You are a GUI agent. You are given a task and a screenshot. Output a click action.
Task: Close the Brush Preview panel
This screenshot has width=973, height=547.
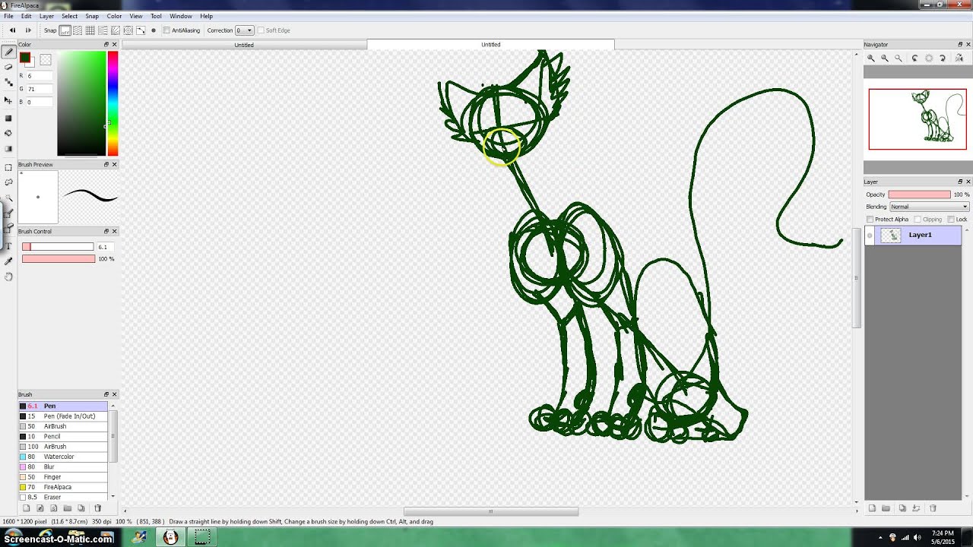[115, 165]
